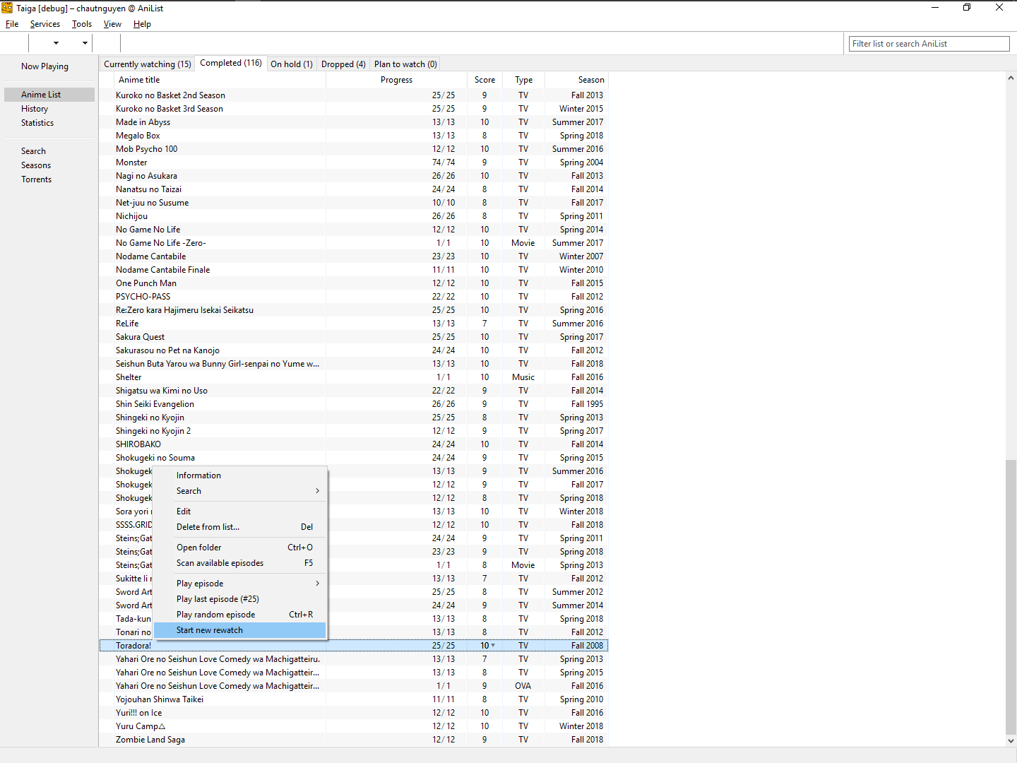Click the vertical scrollbar thumb
The image size is (1017, 763).
(1011, 597)
